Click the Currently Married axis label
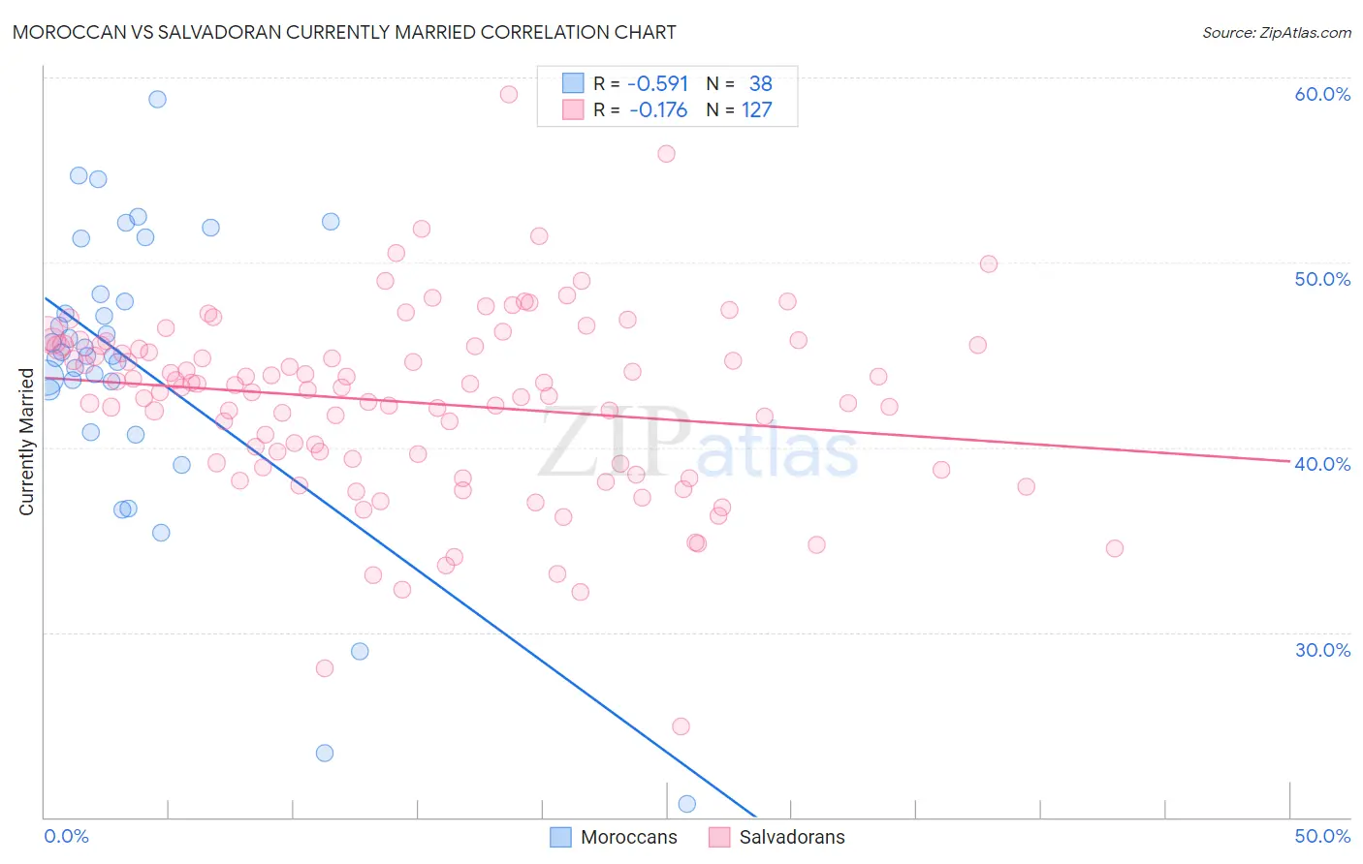The image size is (1363, 864). pos(26,442)
